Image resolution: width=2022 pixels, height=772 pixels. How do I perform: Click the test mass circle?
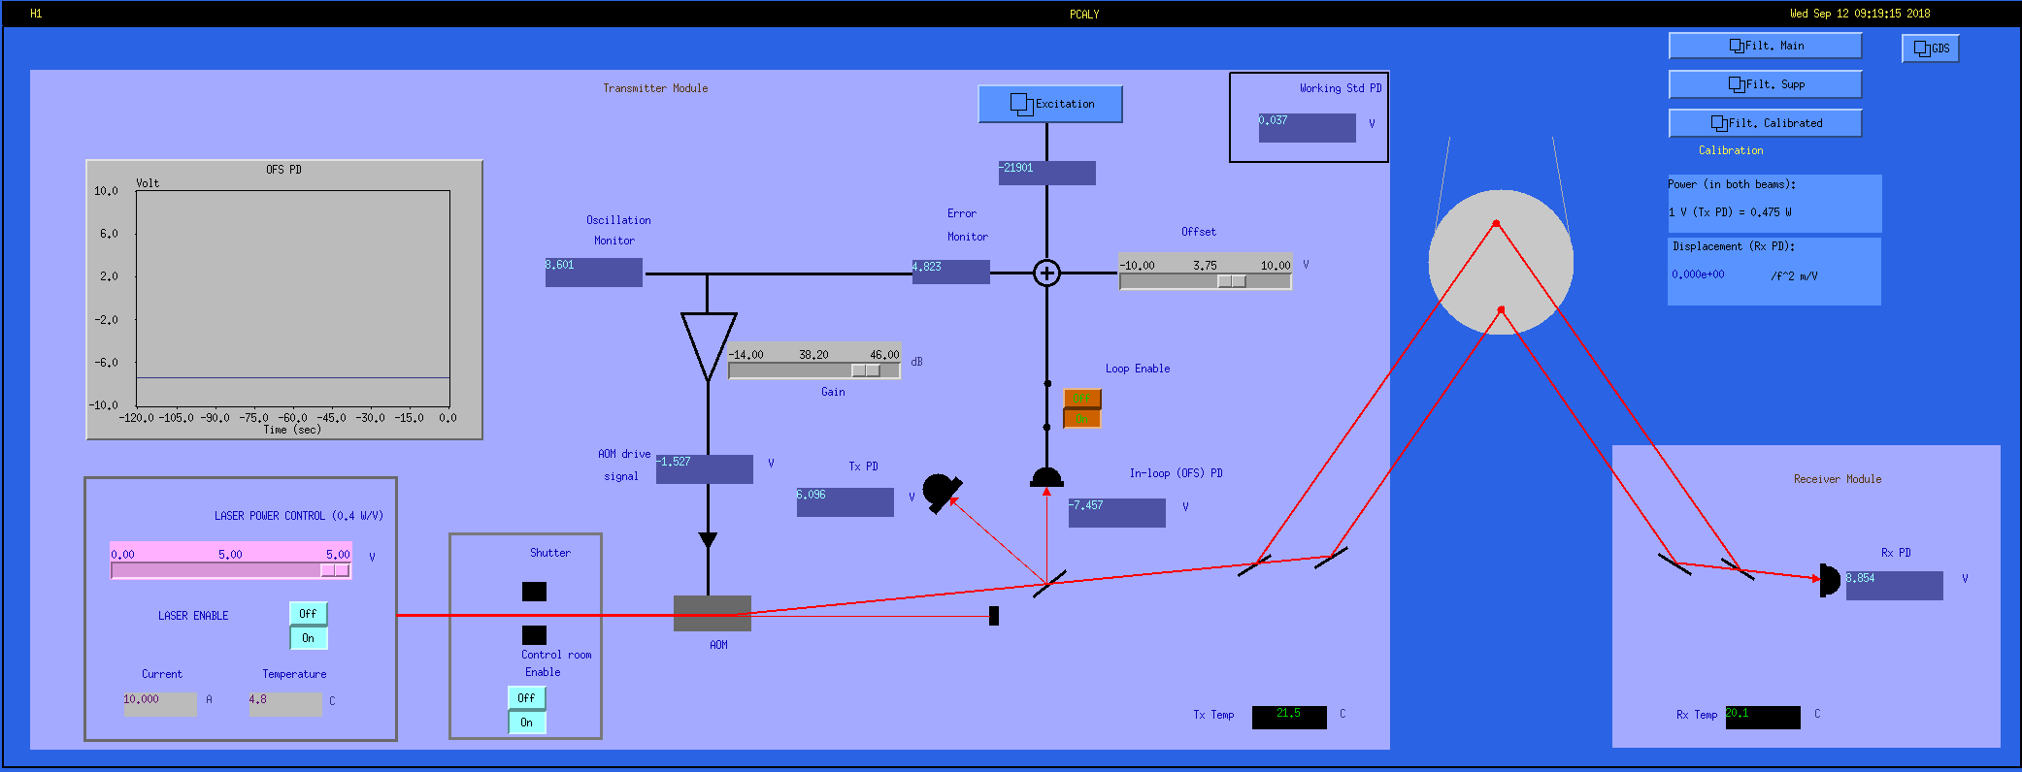1501,262
